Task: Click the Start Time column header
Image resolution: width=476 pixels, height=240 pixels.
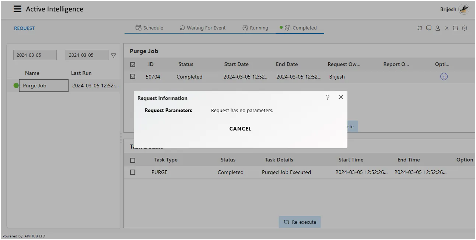Action: 351,160
